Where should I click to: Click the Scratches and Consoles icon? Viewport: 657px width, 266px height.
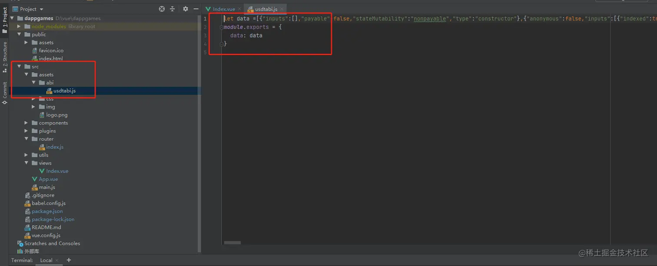20,243
